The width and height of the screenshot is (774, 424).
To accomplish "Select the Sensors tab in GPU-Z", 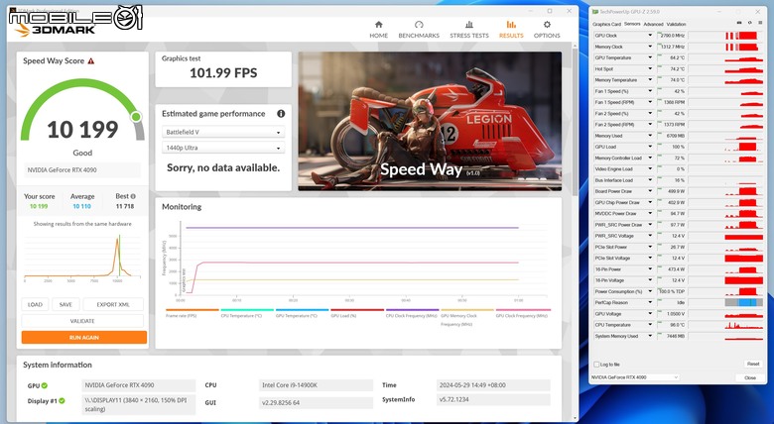I will 632,24.
